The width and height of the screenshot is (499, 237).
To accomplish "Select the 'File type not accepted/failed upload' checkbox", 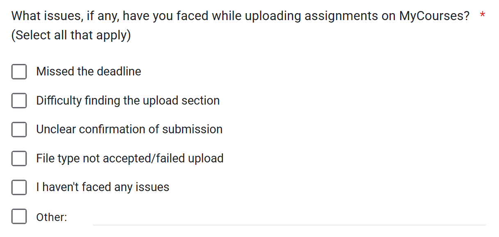I will pos(19,158).
